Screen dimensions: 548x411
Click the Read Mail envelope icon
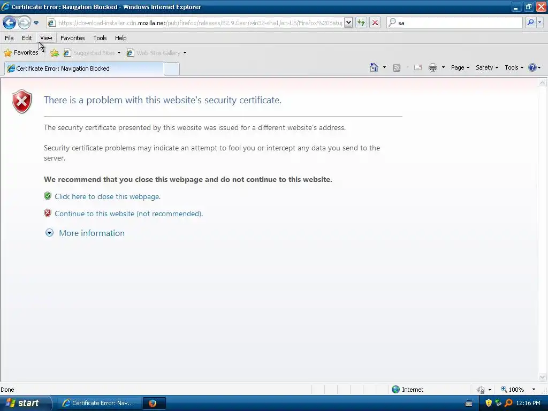tap(418, 67)
